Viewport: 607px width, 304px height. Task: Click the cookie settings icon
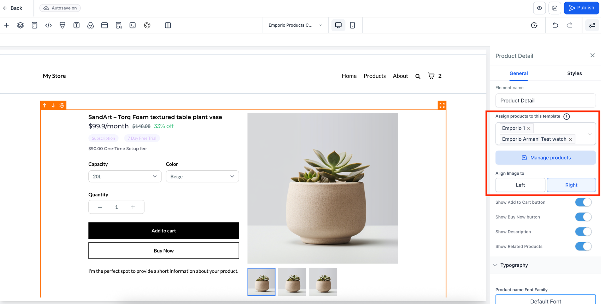pos(147,25)
